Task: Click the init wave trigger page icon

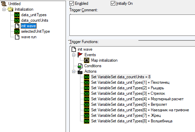Action: point(17,26)
